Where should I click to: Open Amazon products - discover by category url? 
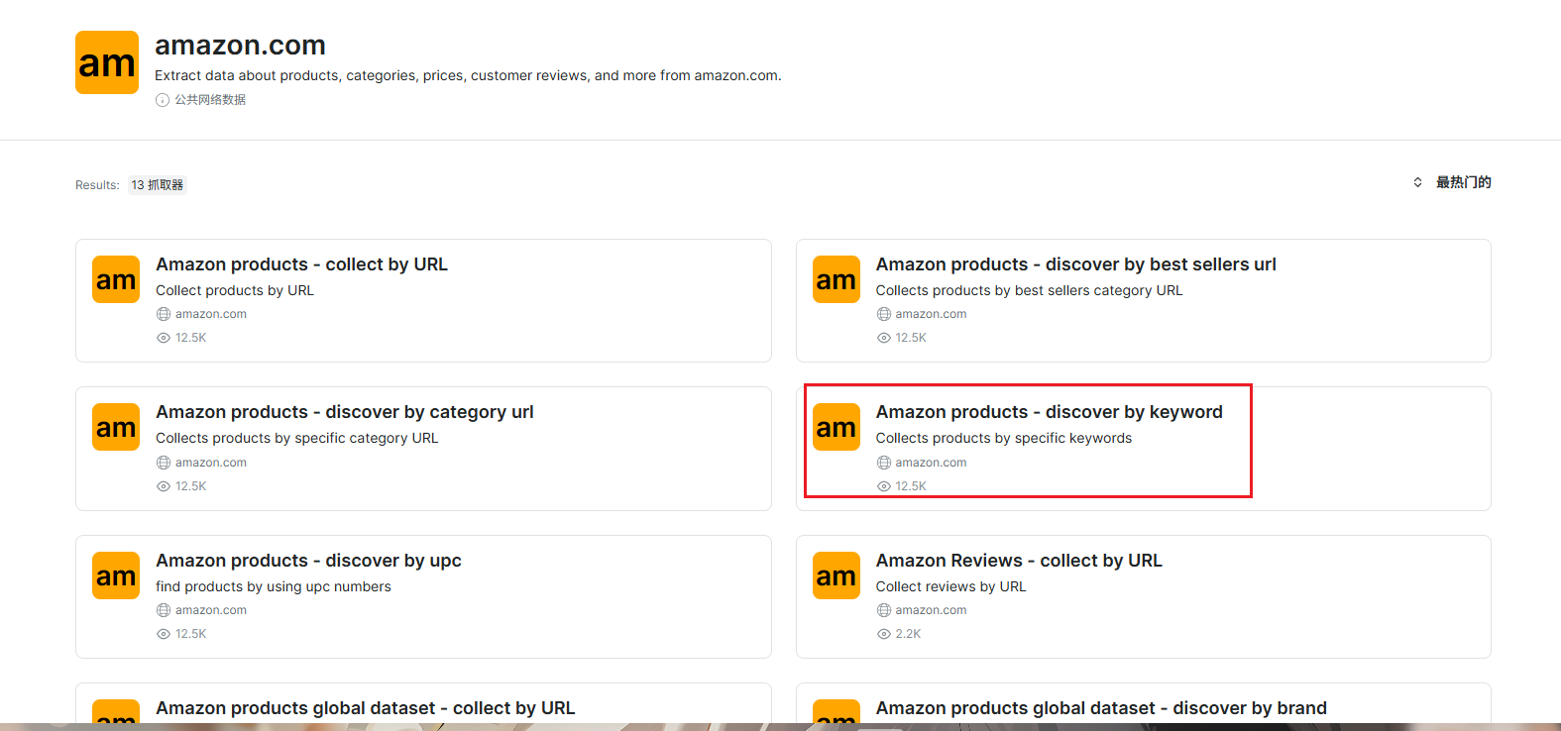tap(345, 412)
